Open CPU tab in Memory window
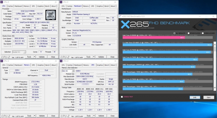 4,65
